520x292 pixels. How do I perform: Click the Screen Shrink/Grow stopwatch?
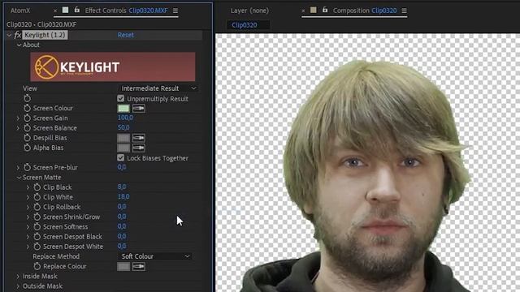coord(37,217)
